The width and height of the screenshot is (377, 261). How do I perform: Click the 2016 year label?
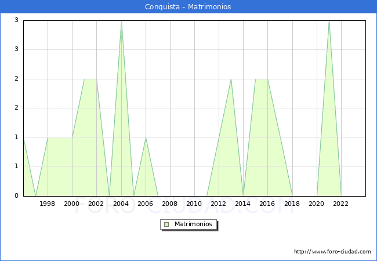tap(267, 204)
